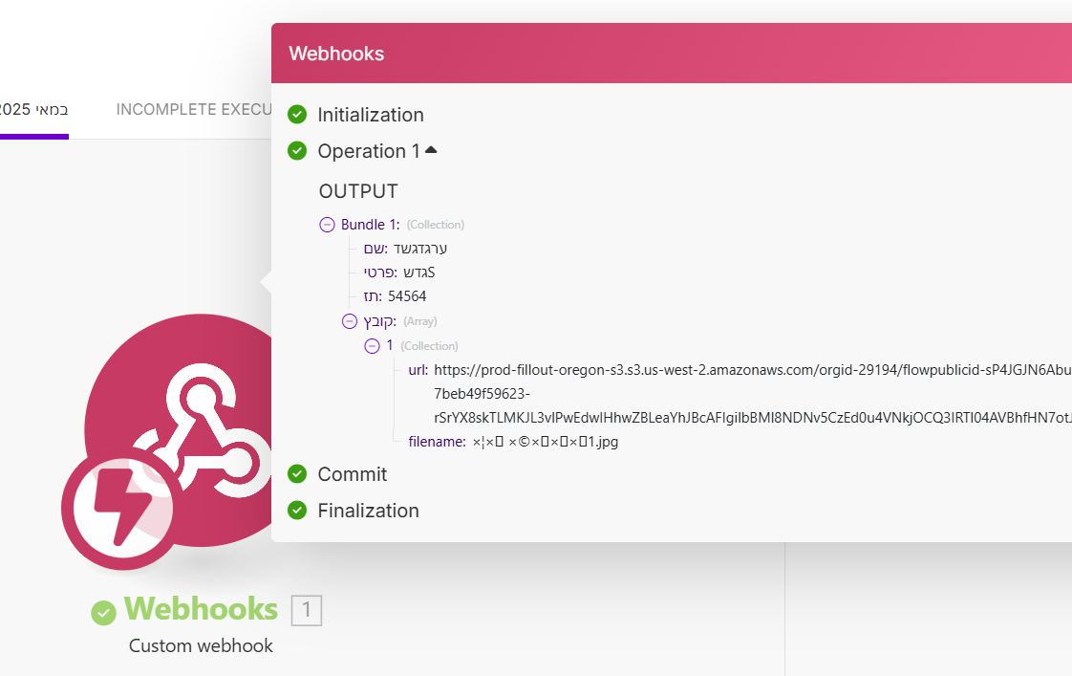Click the green check beside Finalization
The image size is (1072, 676).
coord(297,511)
